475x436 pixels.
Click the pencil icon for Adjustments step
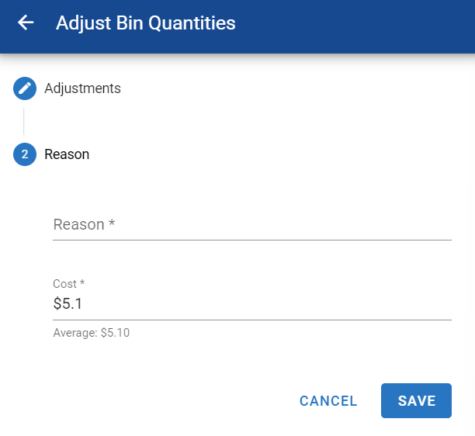pos(25,88)
